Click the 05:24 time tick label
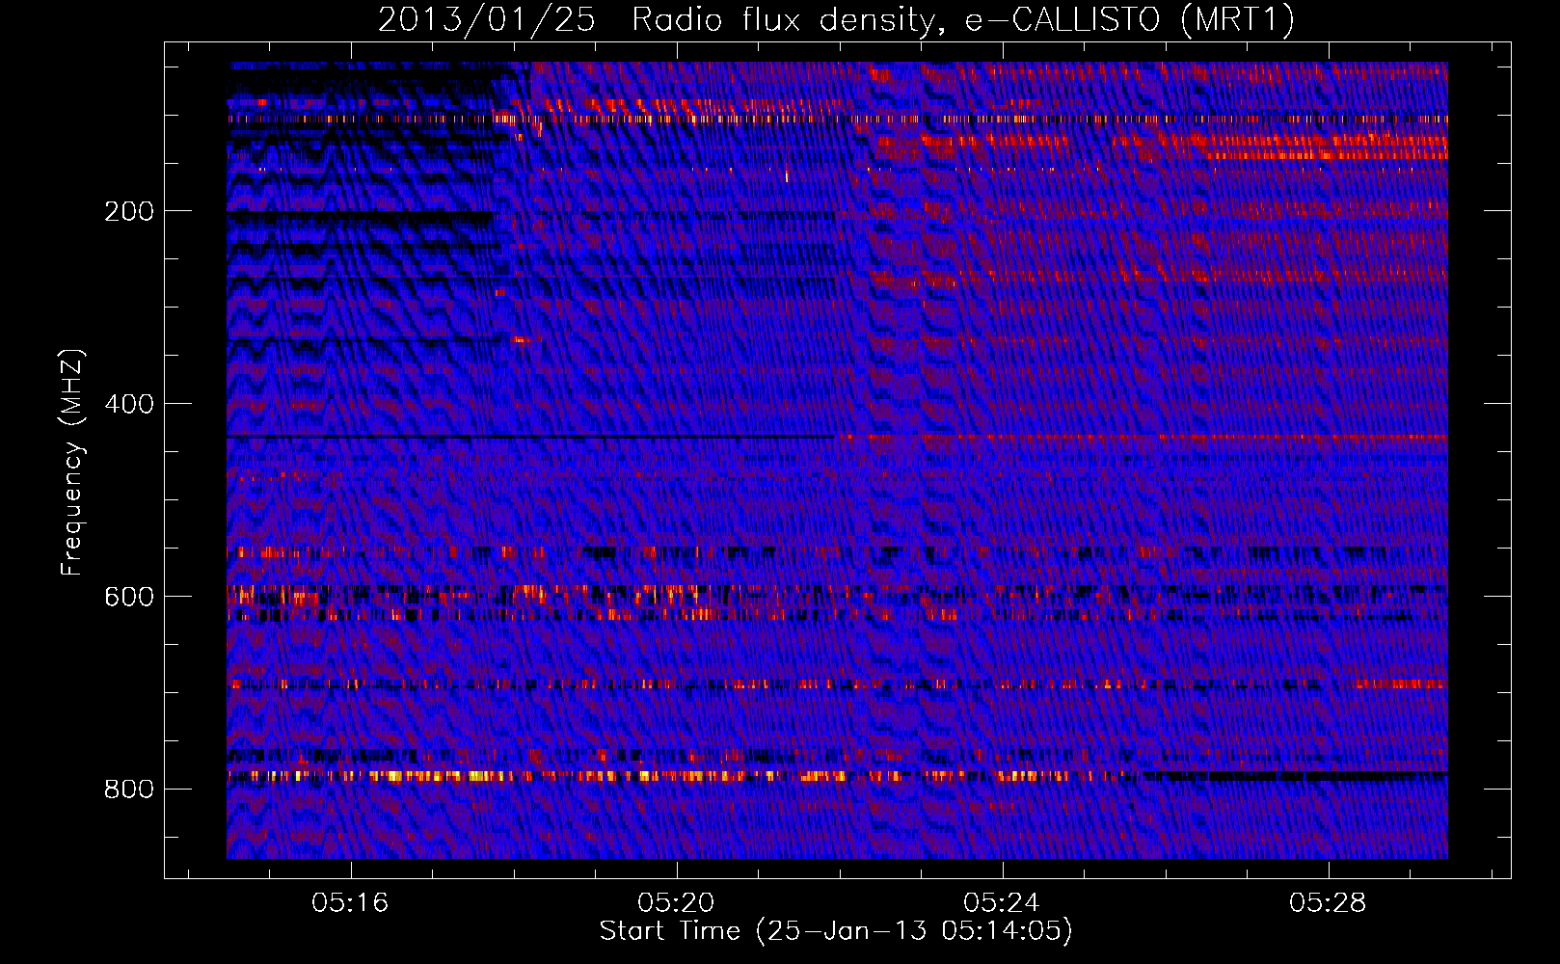Image resolution: width=1560 pixels, height=964 pixels. click(1003, 902)
